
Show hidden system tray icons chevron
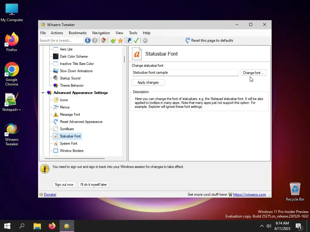pyautogui.click(x=262, y=226)
